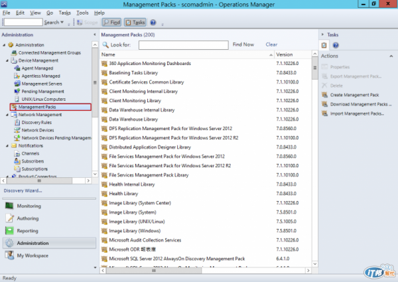398x282 pixels.
Task: Click the Find Now button
Action: point(243,44)
